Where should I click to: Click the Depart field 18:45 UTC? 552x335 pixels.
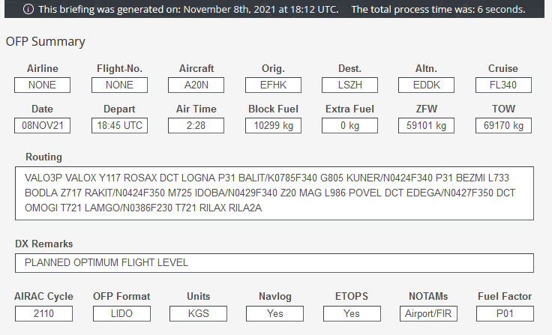click(x=119, y=126)
